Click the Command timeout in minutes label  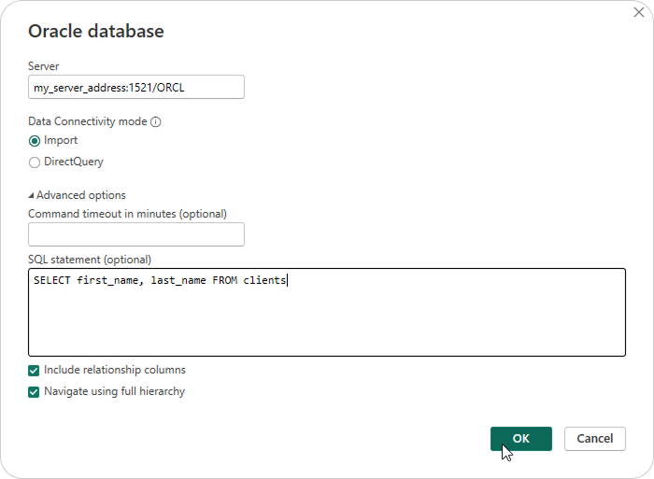click(127, 214)
